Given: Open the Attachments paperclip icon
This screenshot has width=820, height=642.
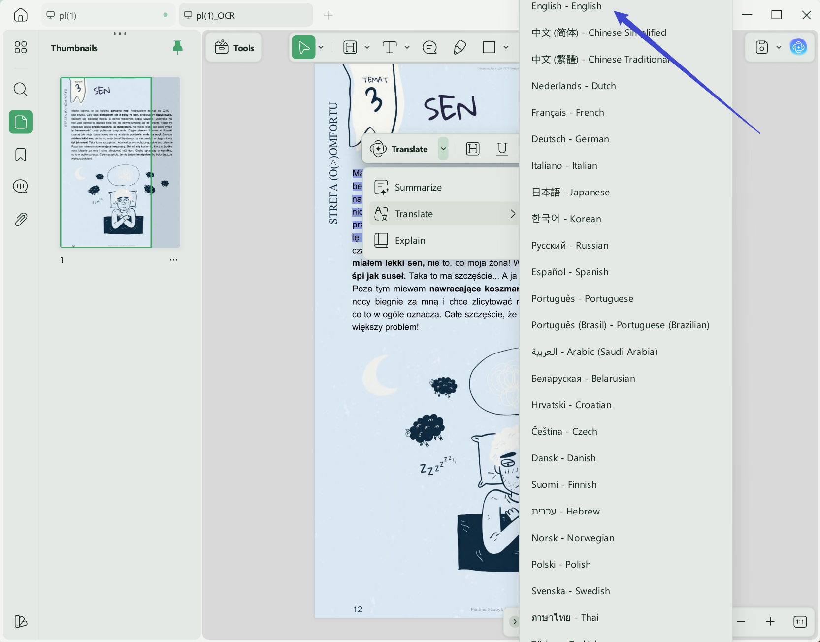Looking at the screenshot, I should (21, 219).
